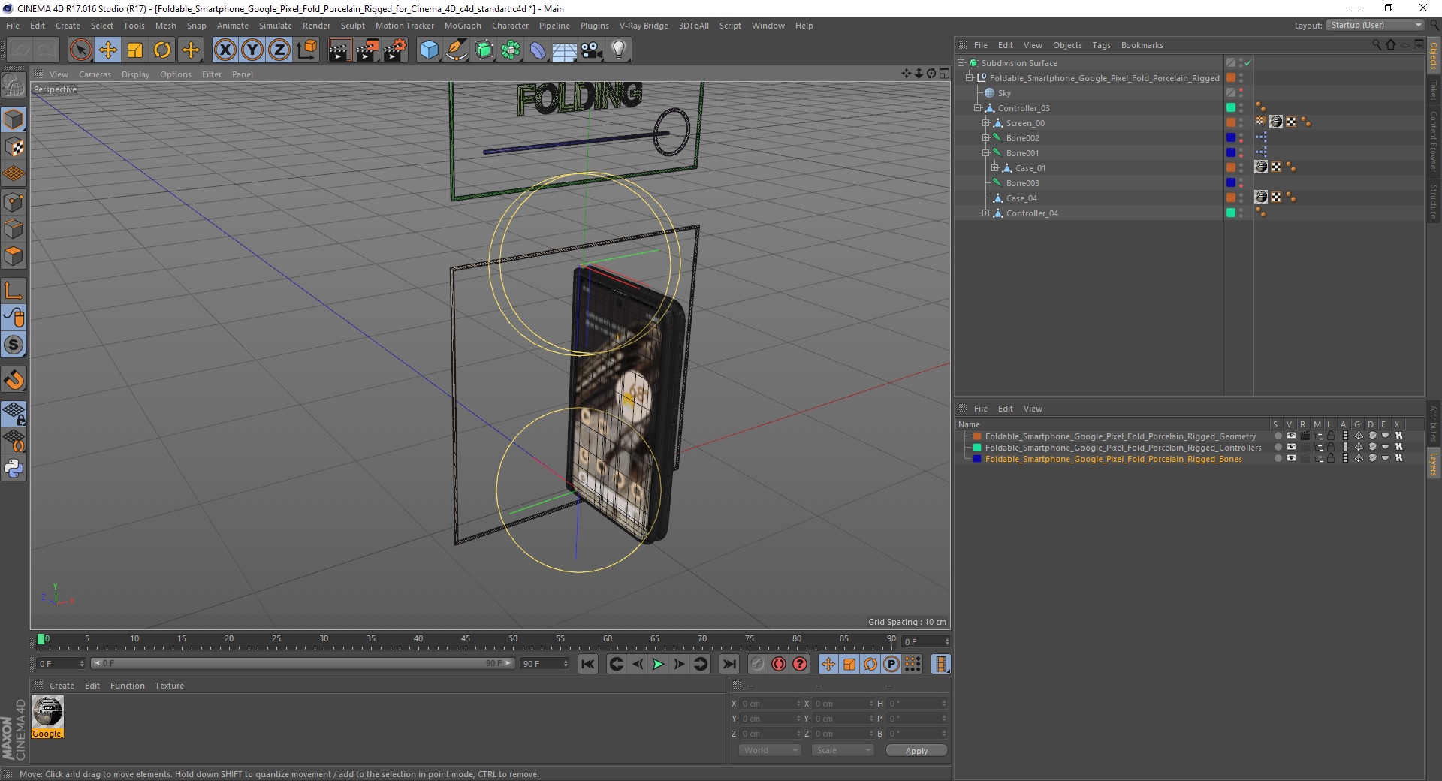Expand the Bone002 object
1442x781 pixels.
pyautogui.click(x=986, y=138)
